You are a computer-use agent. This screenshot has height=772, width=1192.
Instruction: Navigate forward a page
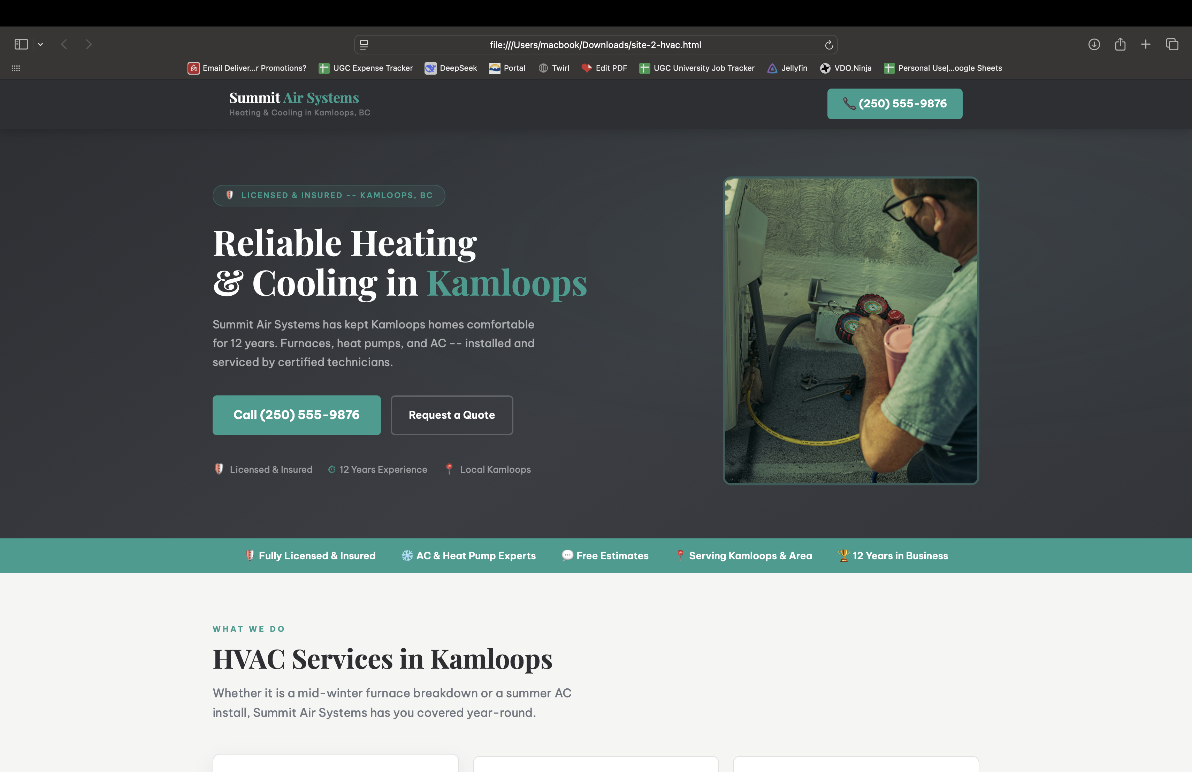[88, 44]
